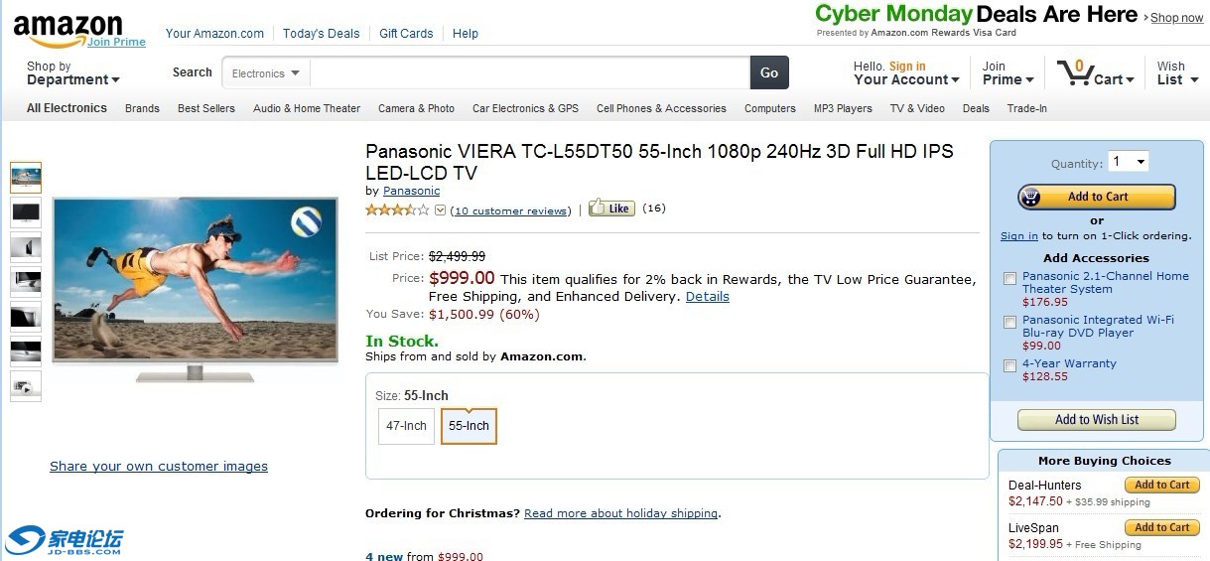Enable the 4-Year Warranty checkbox
This screenshot has height=561, width=1210.
1009,365
